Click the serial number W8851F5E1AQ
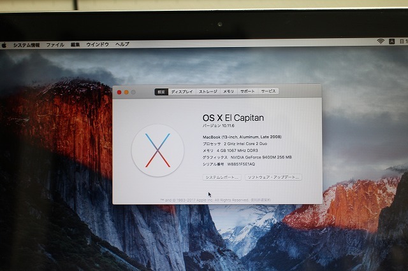408x271 pixels. pyautogui.click(x=241, y=164)
